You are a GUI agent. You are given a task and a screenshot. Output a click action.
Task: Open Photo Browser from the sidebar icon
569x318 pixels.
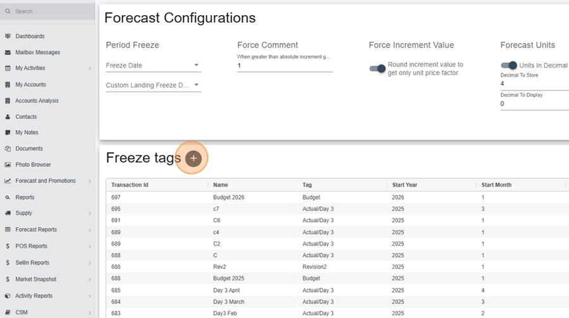point(8,164)
